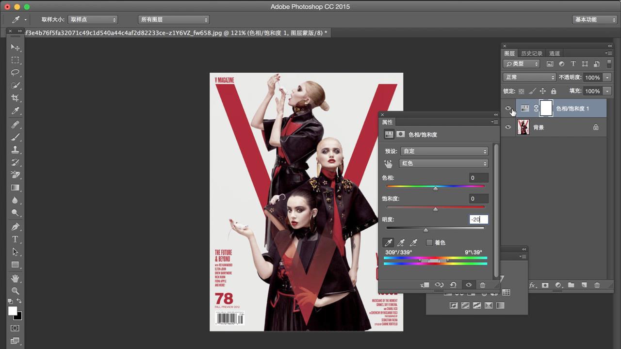This screenshot has height=349, width=621.
Task: Create a new layer in Layers panel
Action: click(584, 285)
